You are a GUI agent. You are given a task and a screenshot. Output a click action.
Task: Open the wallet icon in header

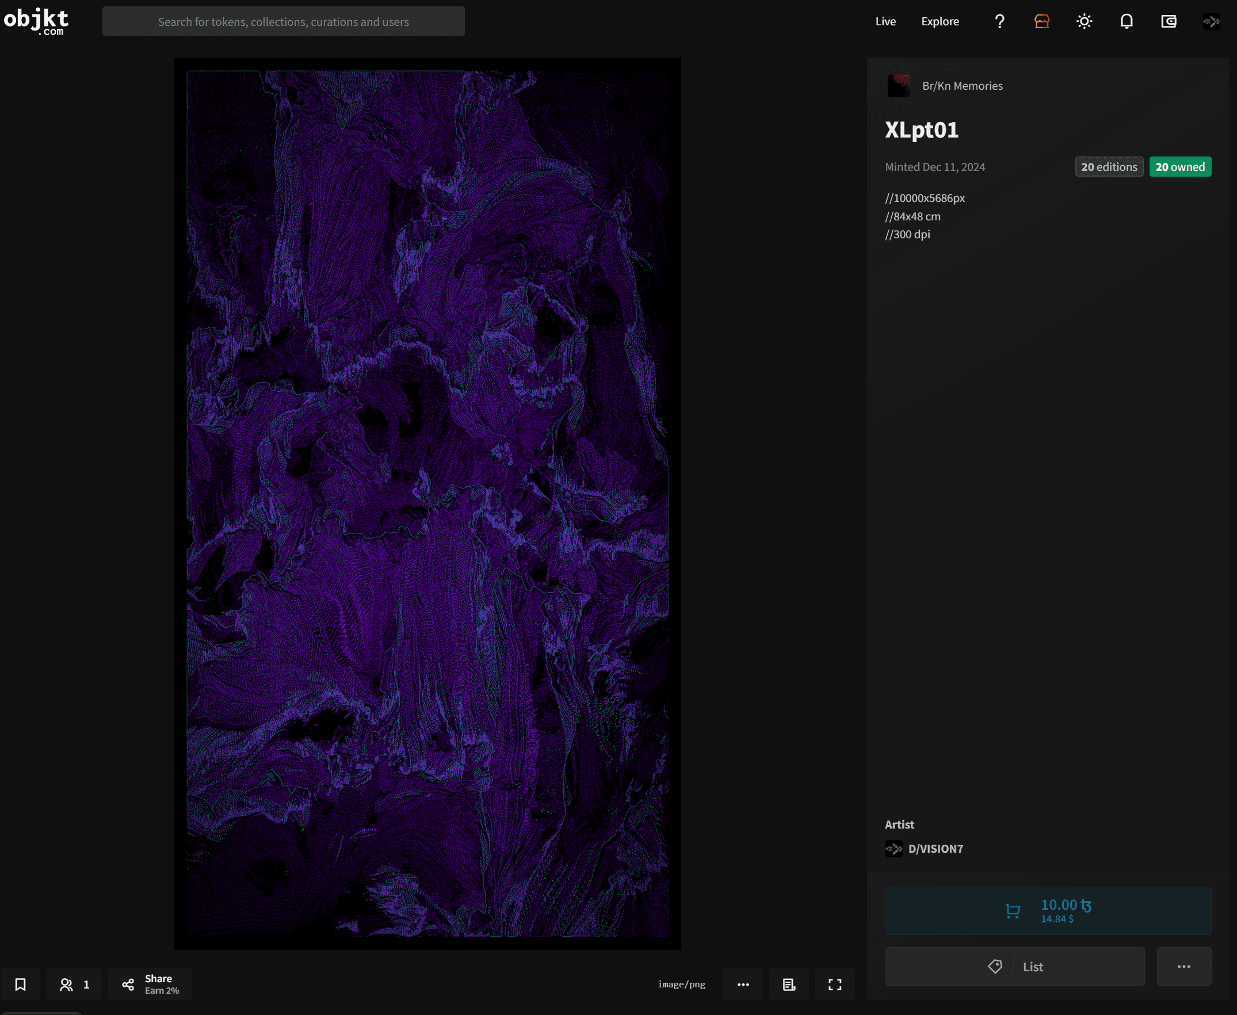[1168, 22]
